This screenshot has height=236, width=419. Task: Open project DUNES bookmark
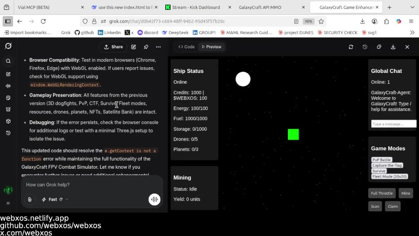point(296,32)
